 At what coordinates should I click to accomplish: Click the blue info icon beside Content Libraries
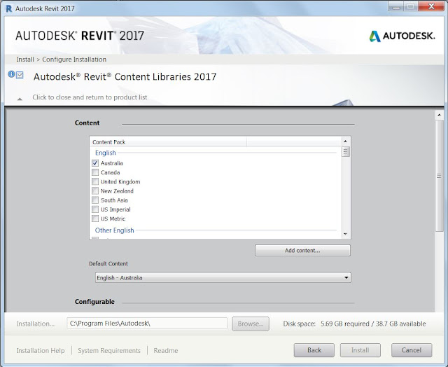pos(11,74)
